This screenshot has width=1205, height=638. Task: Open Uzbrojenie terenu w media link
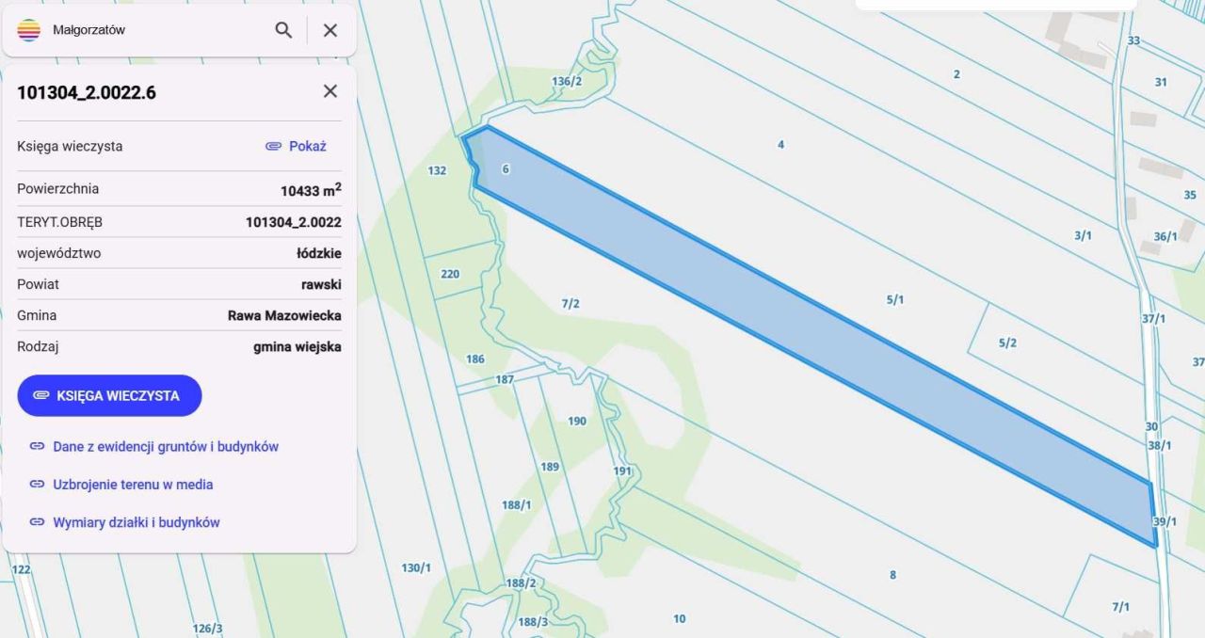(133, 484)
